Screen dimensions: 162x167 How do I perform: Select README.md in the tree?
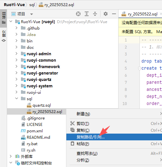point(38,137)
